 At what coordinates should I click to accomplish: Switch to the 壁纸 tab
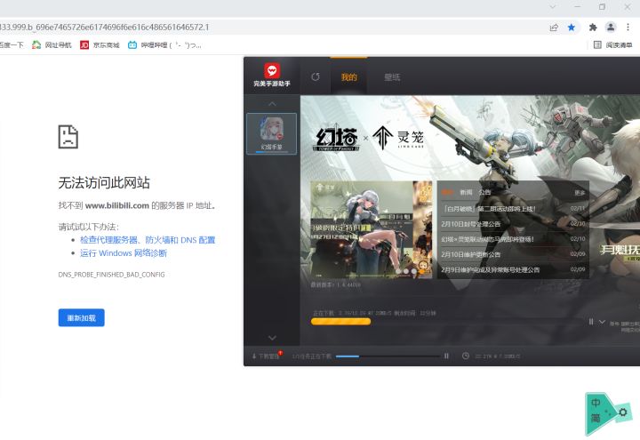392,76
